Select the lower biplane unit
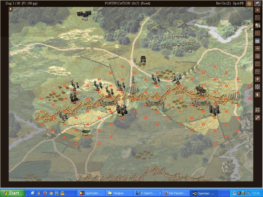The height and width of the screenshot is (197, 263). tap(189, 43)
